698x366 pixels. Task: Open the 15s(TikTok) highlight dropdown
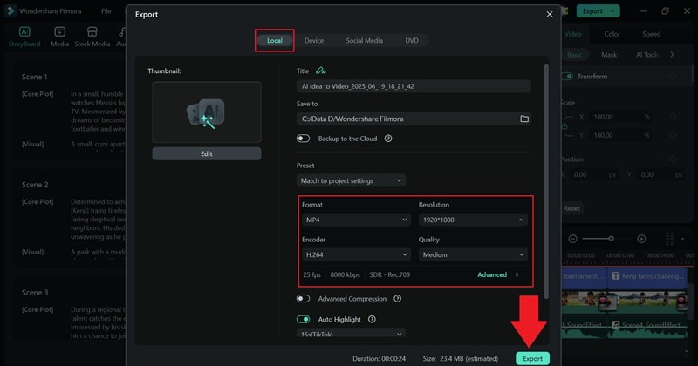pos(351,334)
